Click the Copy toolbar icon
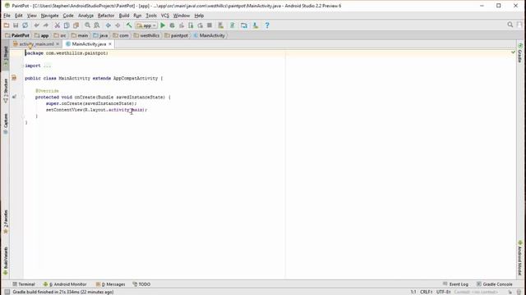This screenshot has height=295, width=526. 67,25
